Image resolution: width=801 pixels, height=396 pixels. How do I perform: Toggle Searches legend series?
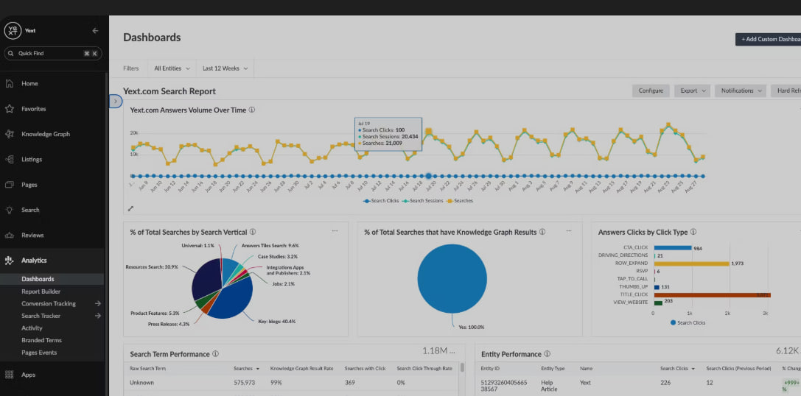tap(461, 201)
